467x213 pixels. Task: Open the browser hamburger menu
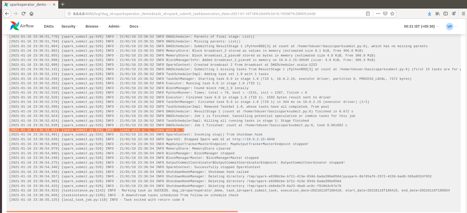coord(463,13)
